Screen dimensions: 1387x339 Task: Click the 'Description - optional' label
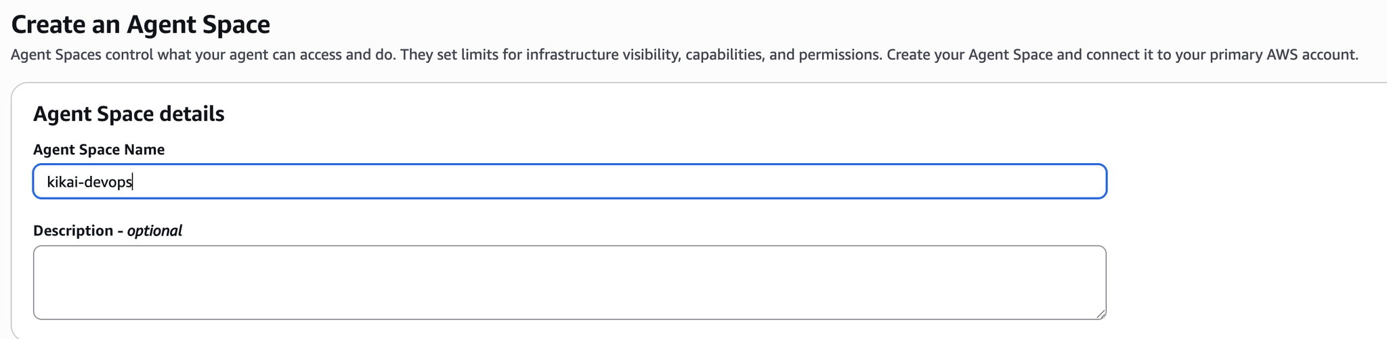click(x=107, y=231)
